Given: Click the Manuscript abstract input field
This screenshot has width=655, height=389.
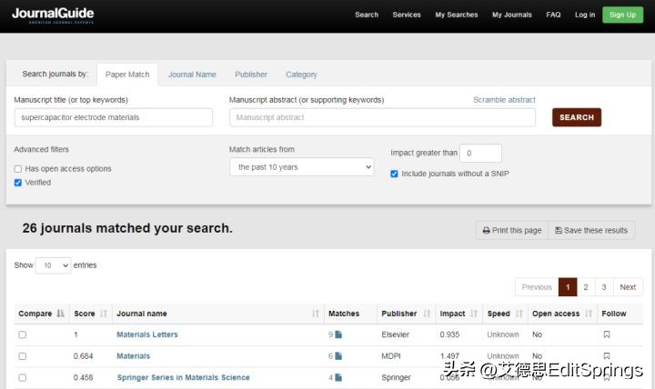Looking at the screenshot, I should pyautogui.click(x=382, y=117).
